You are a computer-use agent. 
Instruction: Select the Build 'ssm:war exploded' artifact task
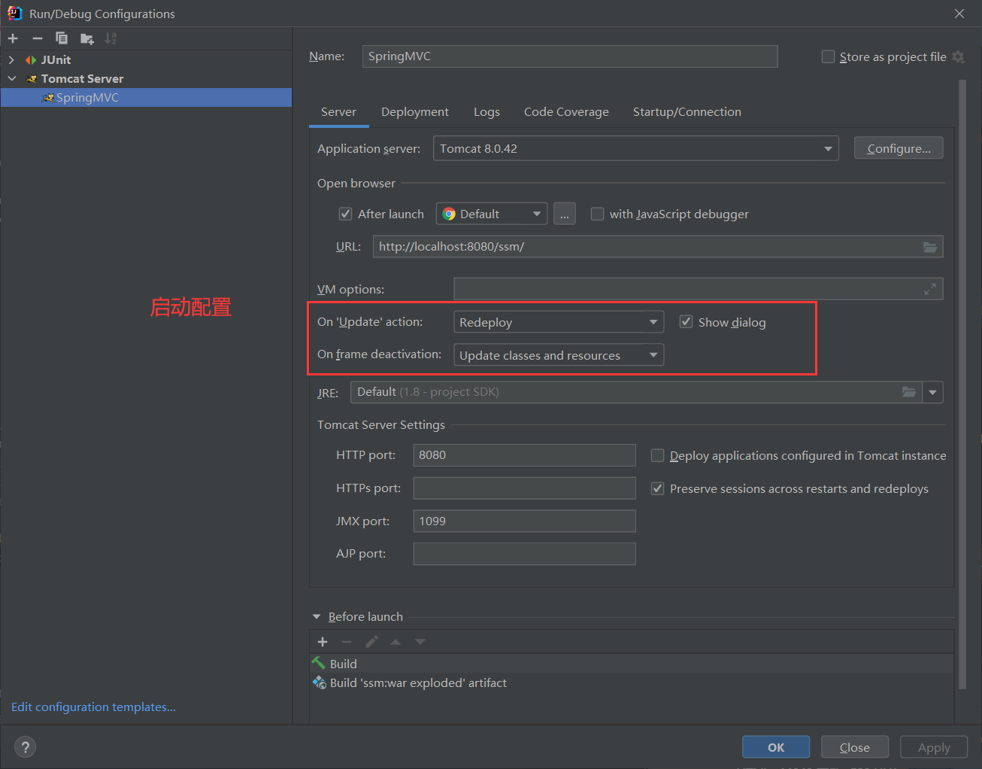tap(632, 682)
